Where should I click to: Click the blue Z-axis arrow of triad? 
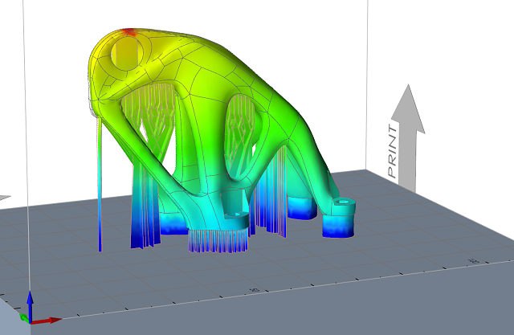tap(30, 302)
